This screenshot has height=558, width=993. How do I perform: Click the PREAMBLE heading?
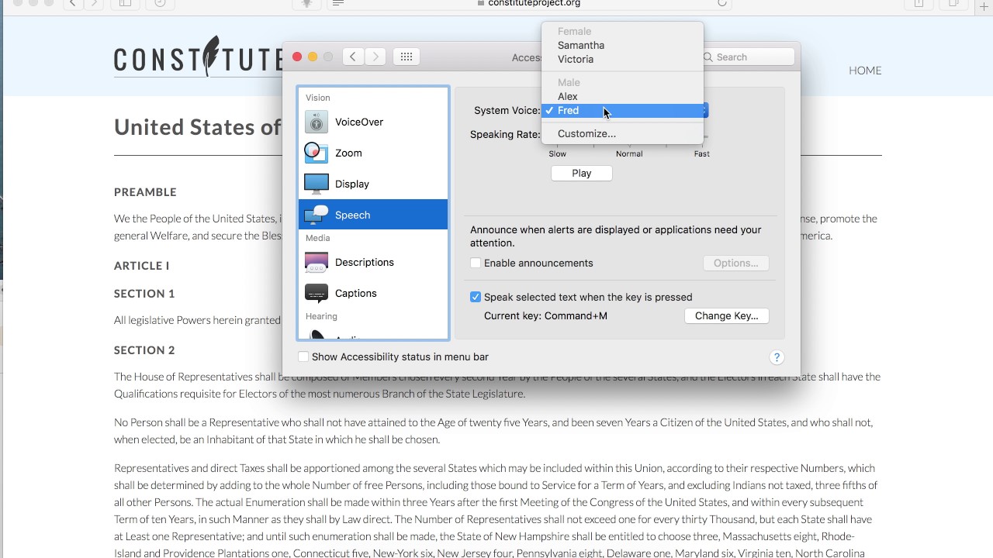[x=145, y=192]
